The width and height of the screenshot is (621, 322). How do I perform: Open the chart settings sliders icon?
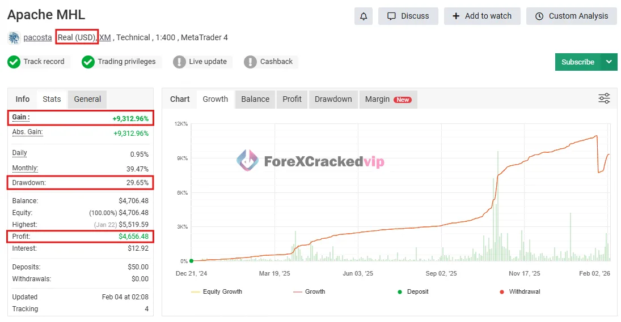604,98
